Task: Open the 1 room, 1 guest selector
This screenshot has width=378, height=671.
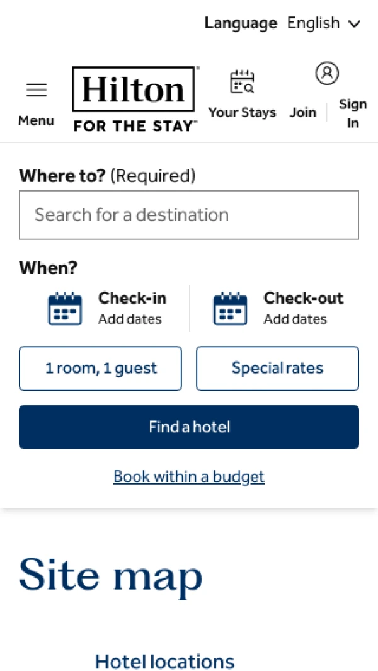Action: (x=100, y=369)
